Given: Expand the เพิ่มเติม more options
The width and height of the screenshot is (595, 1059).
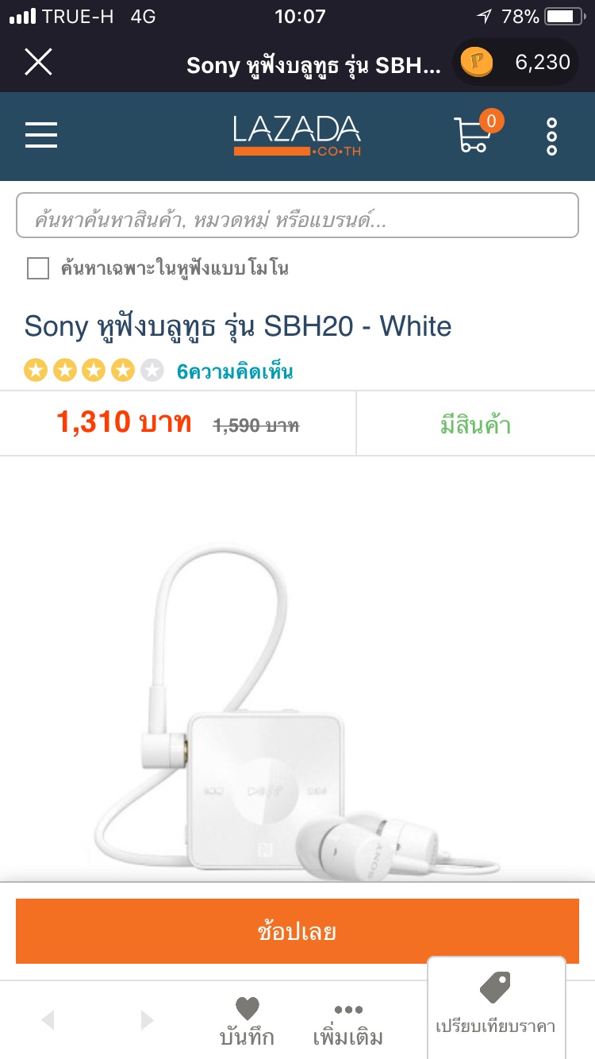Looking at the screenshot, I should 348,1024.
